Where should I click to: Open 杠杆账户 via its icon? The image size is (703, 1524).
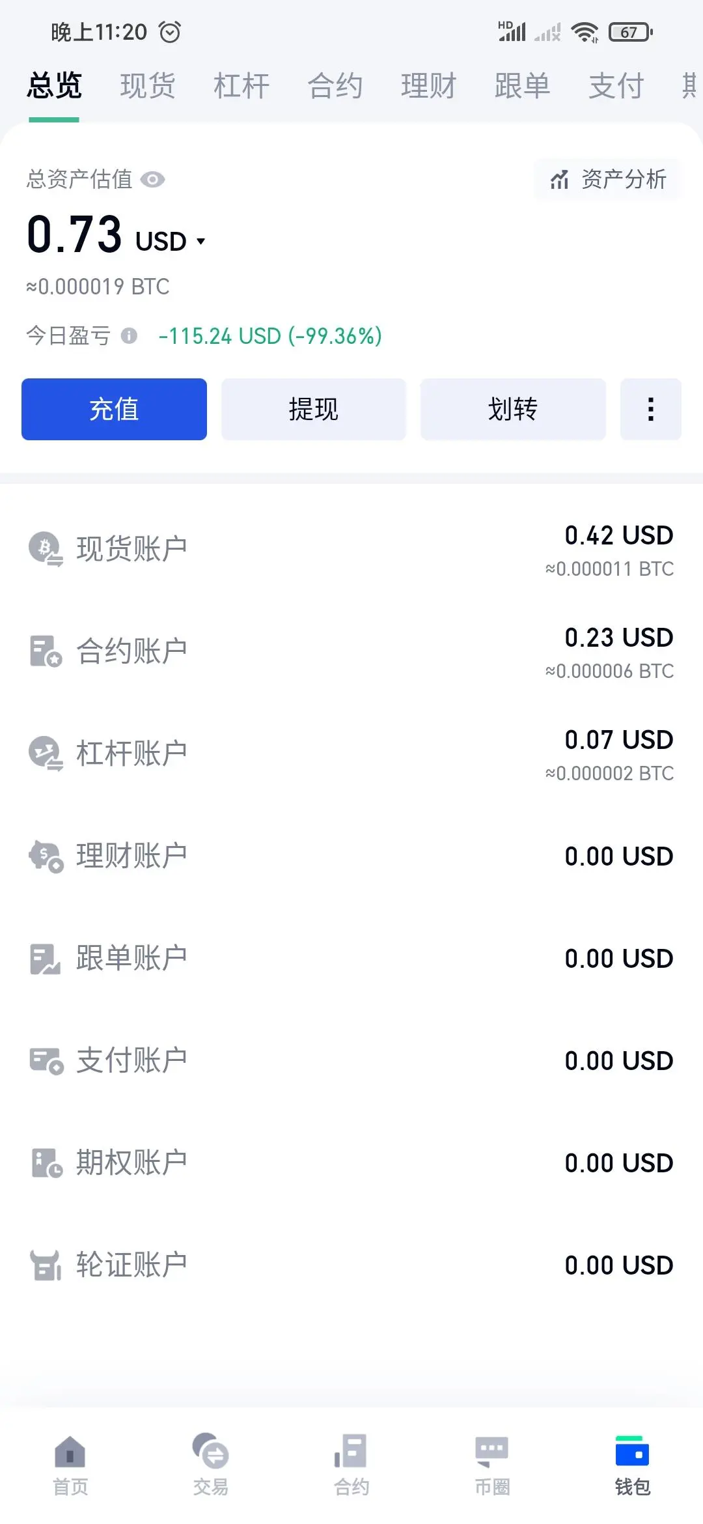[x=46, y=754]
